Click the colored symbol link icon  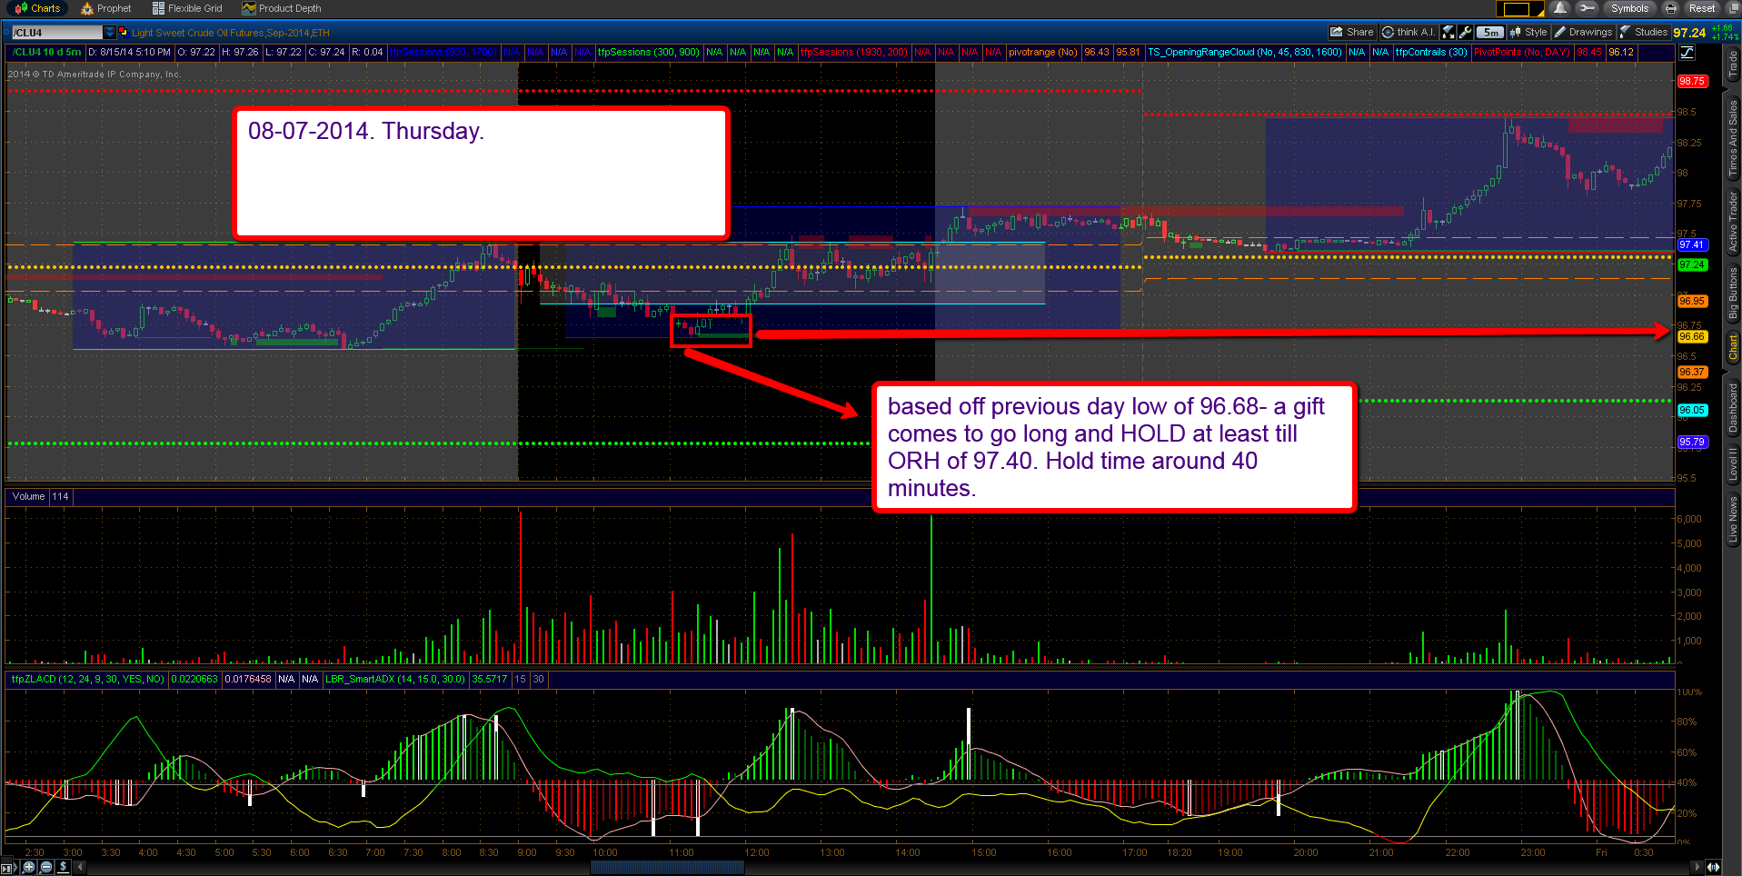pos(124,33)
